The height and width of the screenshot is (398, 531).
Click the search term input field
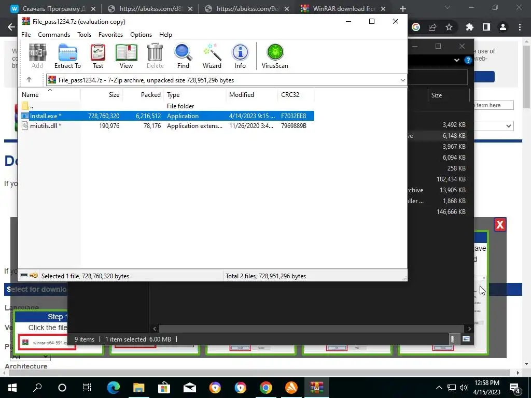[494, 105]
